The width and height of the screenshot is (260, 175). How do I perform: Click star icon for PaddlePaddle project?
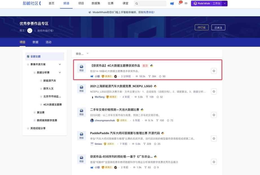(x=214, y=138)
